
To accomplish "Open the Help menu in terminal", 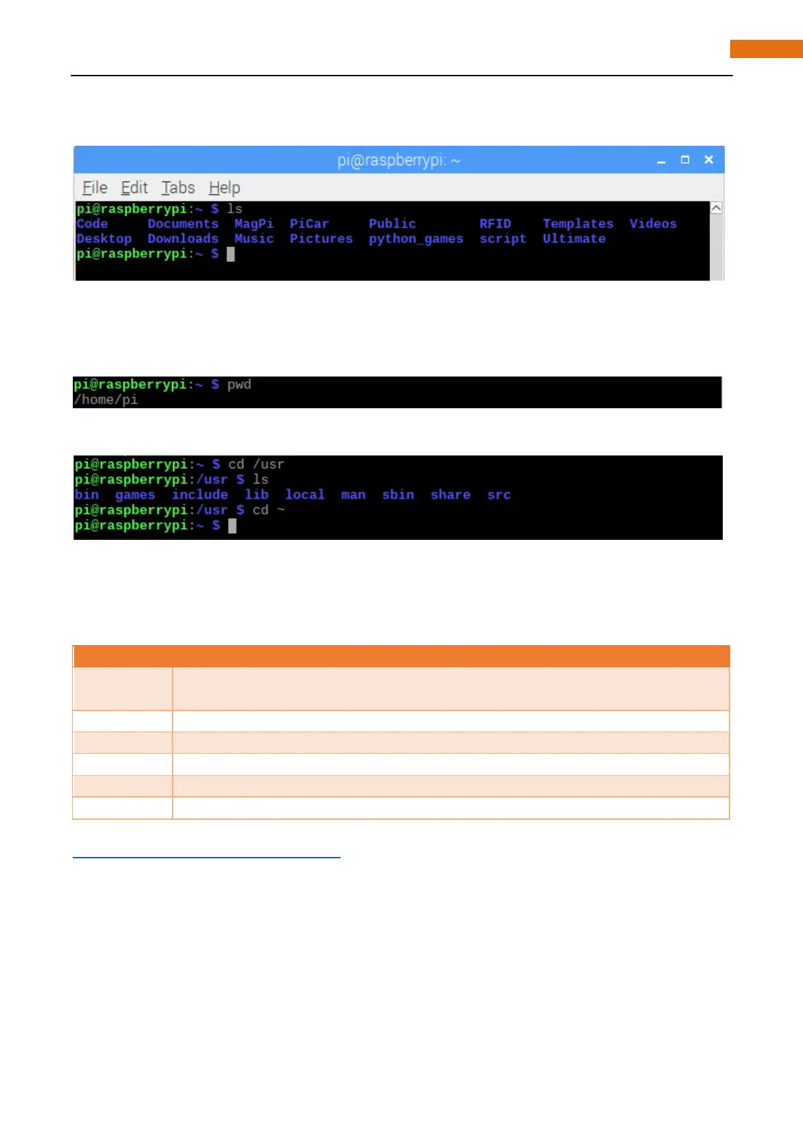I will (225, 188).
